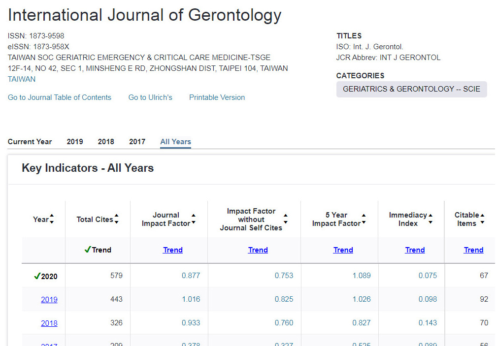Click 2020 Citable Items value 67

tap(484, 276)
